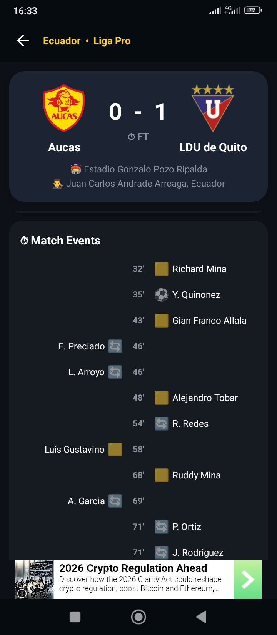Tap the back arrow icon
The width and height of the screenshot is (277, 635).
click(23, 40)
